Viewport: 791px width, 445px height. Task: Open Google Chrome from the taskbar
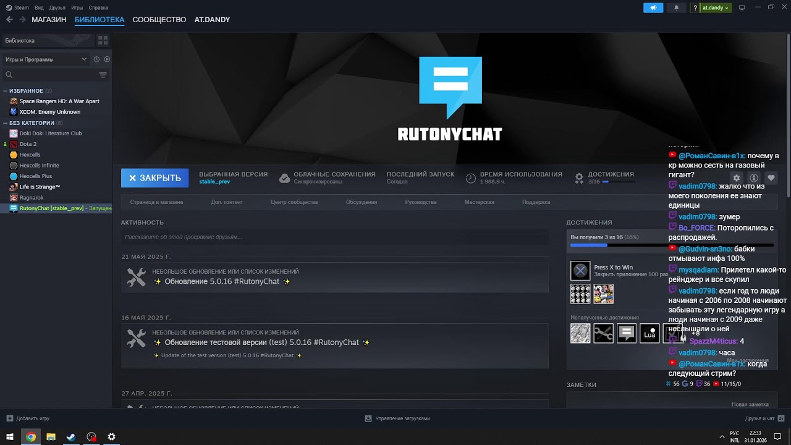(31, 436)
